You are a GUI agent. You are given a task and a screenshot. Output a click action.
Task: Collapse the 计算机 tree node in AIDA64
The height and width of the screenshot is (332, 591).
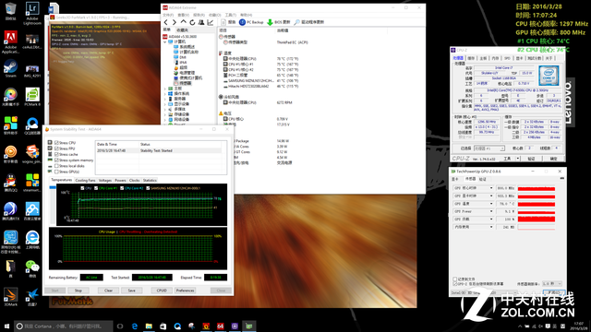pyautogui.click(x=165, y=41)
